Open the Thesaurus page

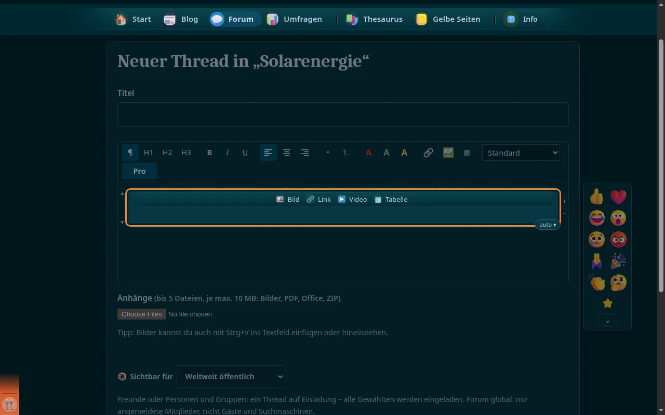(x=374, y=19)
